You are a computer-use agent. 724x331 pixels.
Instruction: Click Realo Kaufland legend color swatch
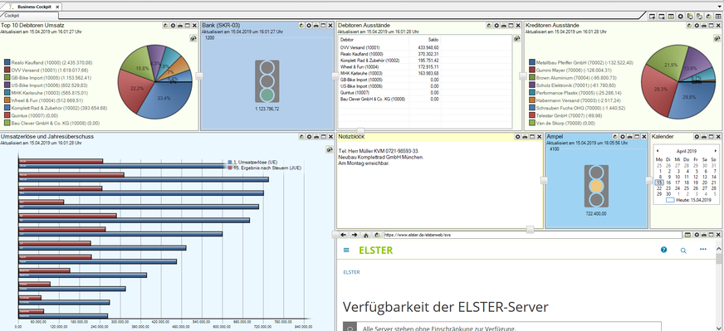click(7, 62)
